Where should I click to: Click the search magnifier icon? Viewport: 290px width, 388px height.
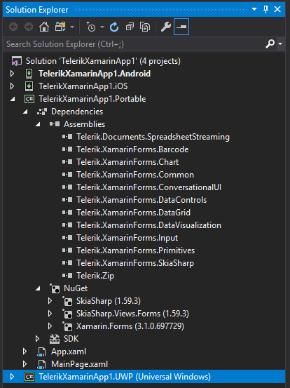pyautogui.click(x=270, y=44)
